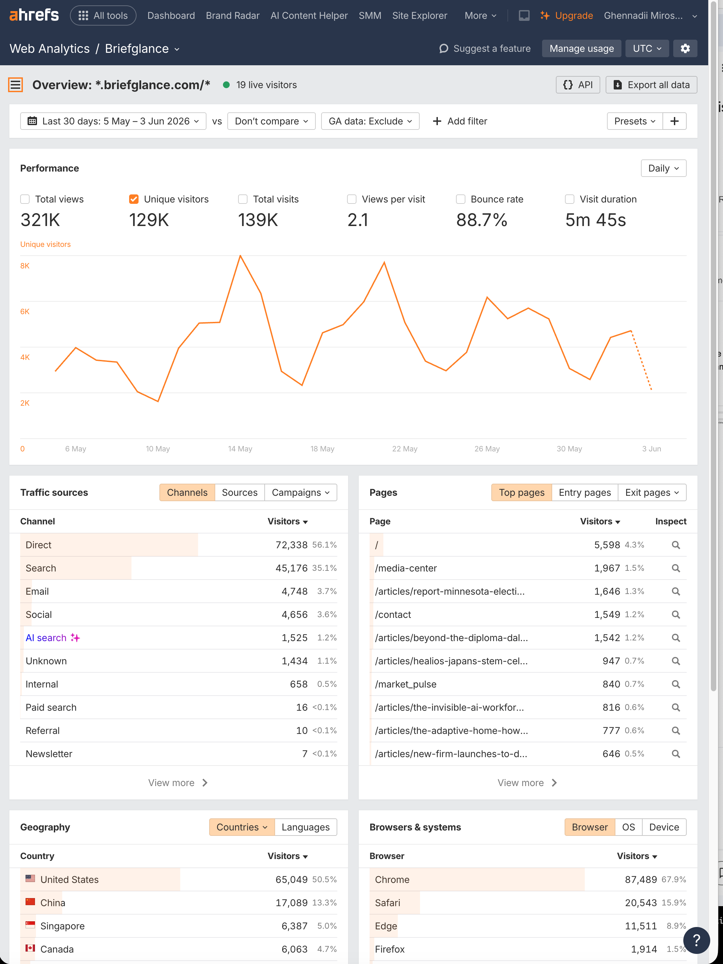Click the Singapore flag icon
Image resolution: width=723 pixels, height=964 pixels.
point(30,925)
